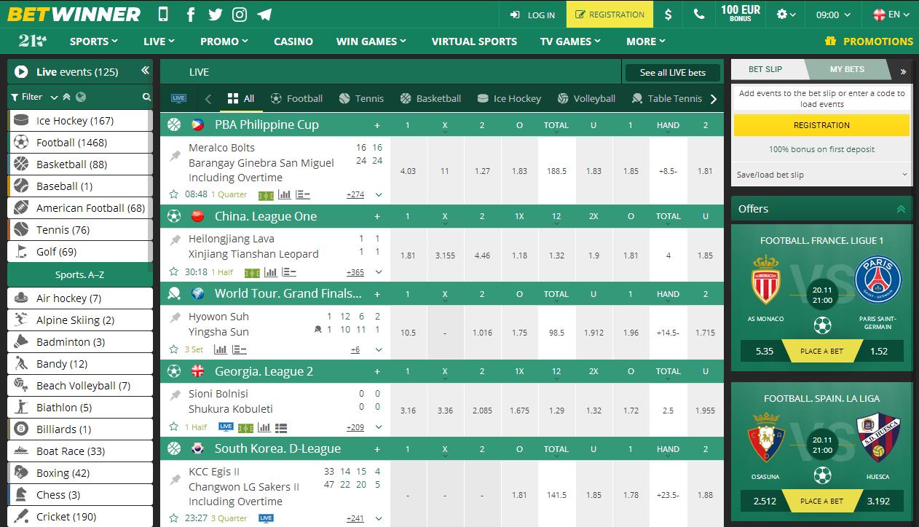Switch to the Volleyball filter tab
Screen dimensions: 919x527
tap(587, 98)
